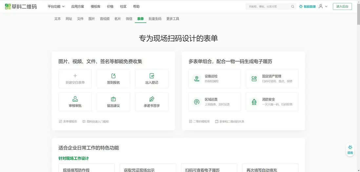Viewport: 360px width, 172px height.
Task: Switch to the 图片 tab
Action: 91,19
